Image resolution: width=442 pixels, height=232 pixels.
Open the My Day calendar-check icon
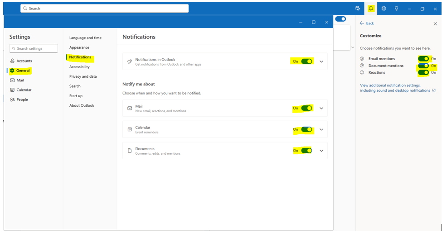click(358, 9)
